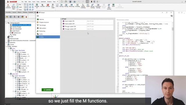Image resolution: width=186 pixels, height=105 pixels.
Task: Select the Grooving operation icon
Action: point(77,6)
